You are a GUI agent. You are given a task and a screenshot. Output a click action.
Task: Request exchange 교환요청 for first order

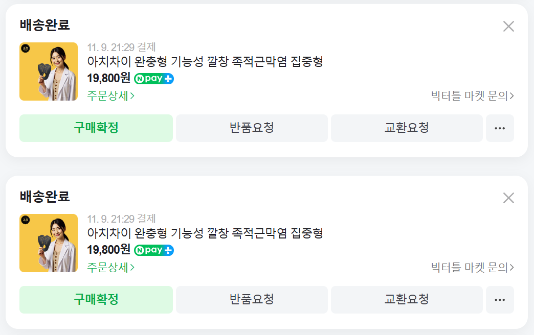[x=407, y=128]
